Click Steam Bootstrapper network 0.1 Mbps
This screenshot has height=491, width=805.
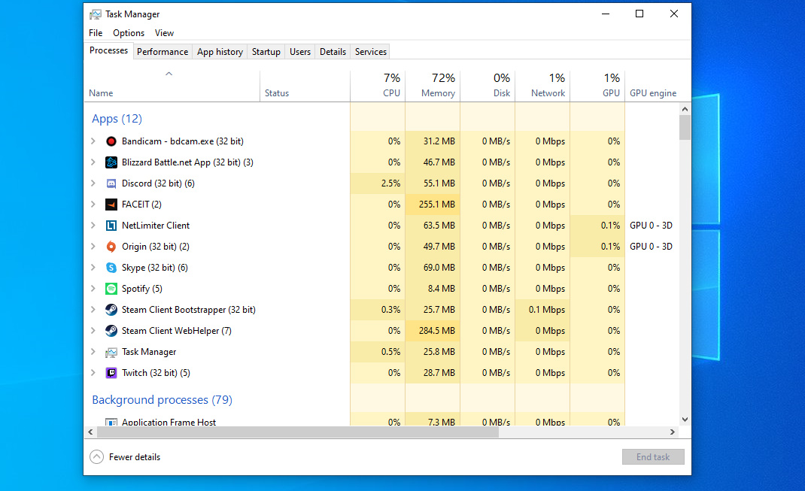547,309
